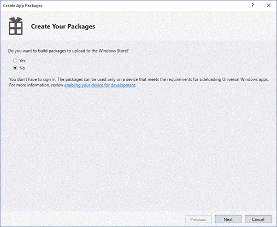The image size is (277, 227).
Task: Click the empty dialog body area
Action: click(x=138, y=146)
